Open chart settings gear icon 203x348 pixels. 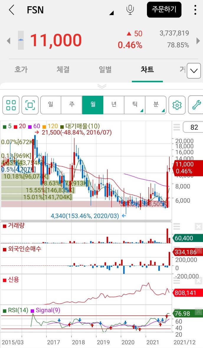point(177,105)
